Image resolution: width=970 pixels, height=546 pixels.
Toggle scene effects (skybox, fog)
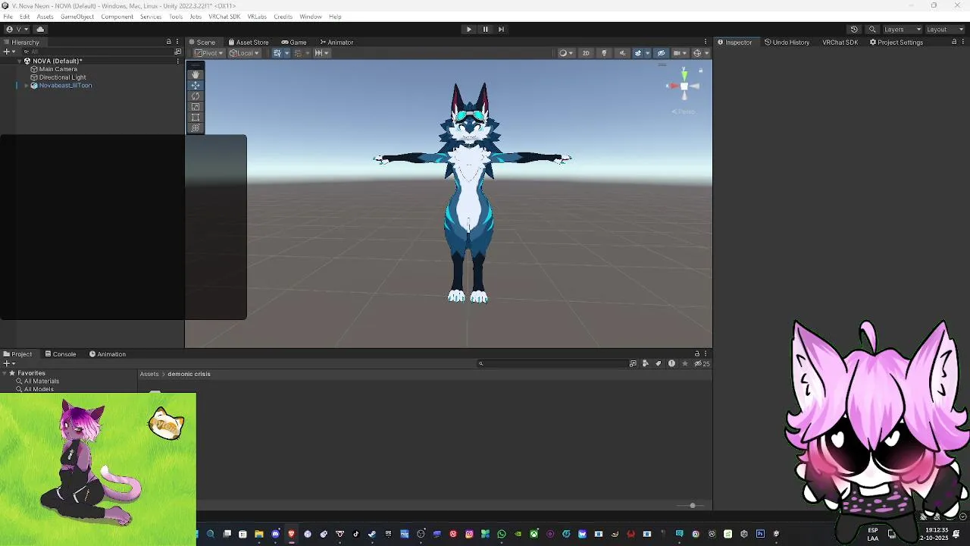click(x=638, y=53)
